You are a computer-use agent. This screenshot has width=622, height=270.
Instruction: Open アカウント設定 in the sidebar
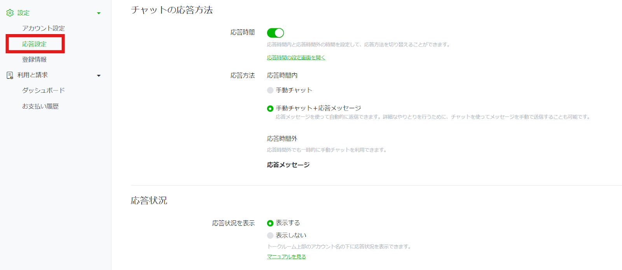pos(43,28)
